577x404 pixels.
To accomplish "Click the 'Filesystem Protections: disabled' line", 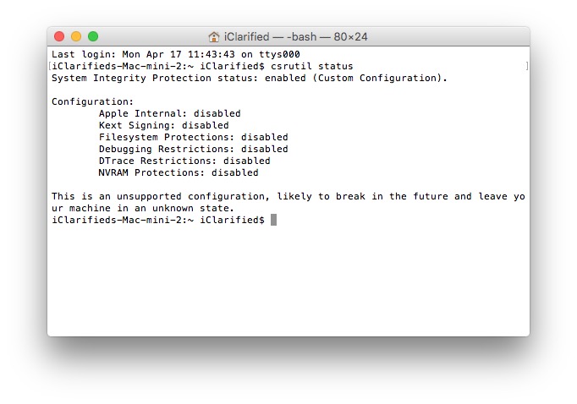I will pyautogui.click(x=193, y=137).
